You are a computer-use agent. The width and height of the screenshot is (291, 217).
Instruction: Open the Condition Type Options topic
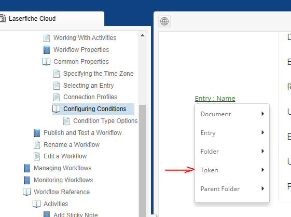point(105,121)
